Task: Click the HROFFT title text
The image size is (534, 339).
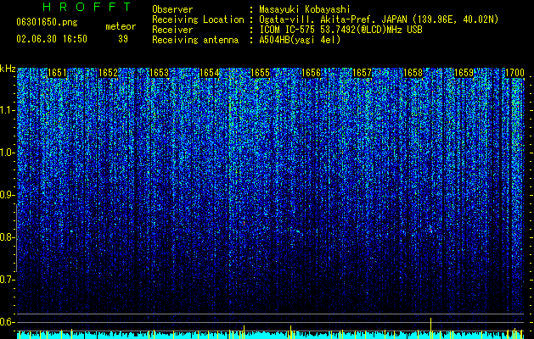Action: coord(87,7)
